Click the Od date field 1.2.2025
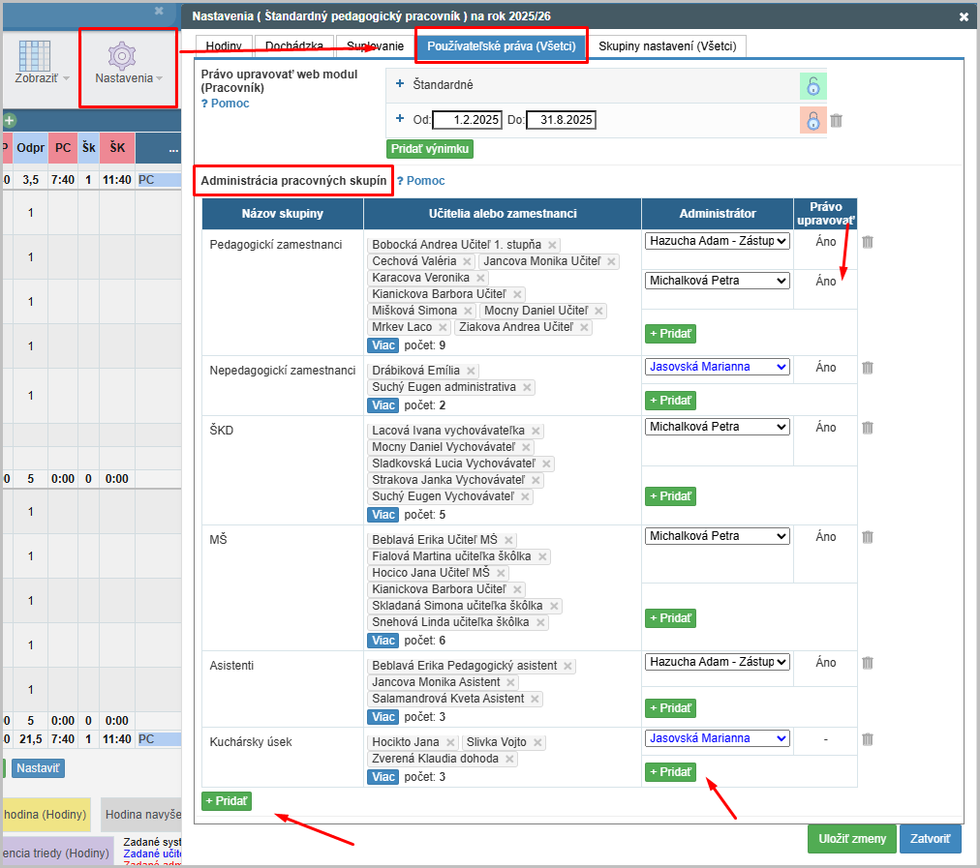The width and height of the screenshot is (980, 868). tap(467, 120)
